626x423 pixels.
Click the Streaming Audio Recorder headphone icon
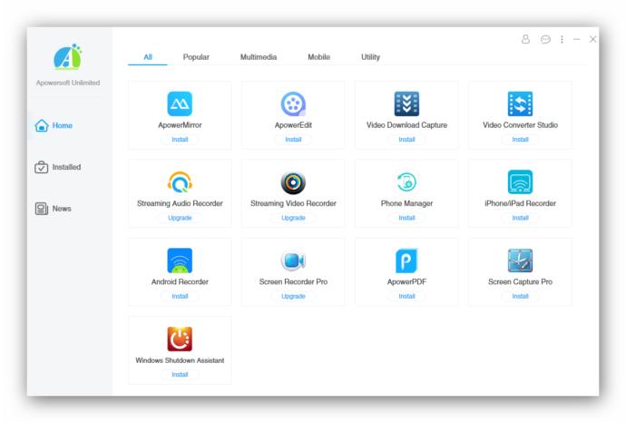coord(180,182)
